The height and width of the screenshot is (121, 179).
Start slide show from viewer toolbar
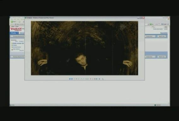(x=79, y=79)
